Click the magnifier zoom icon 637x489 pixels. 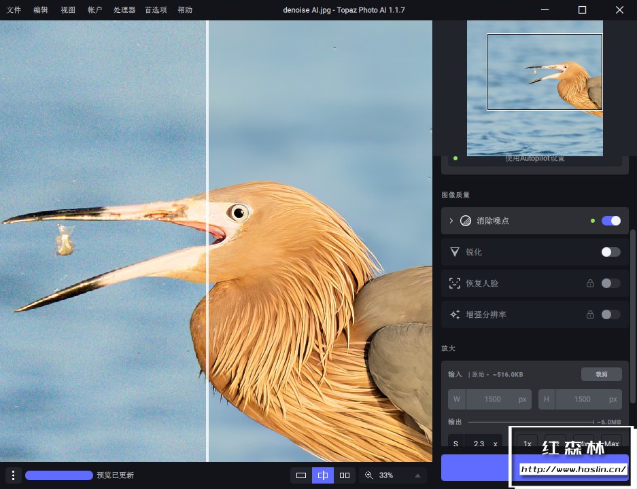coord(369,475)
